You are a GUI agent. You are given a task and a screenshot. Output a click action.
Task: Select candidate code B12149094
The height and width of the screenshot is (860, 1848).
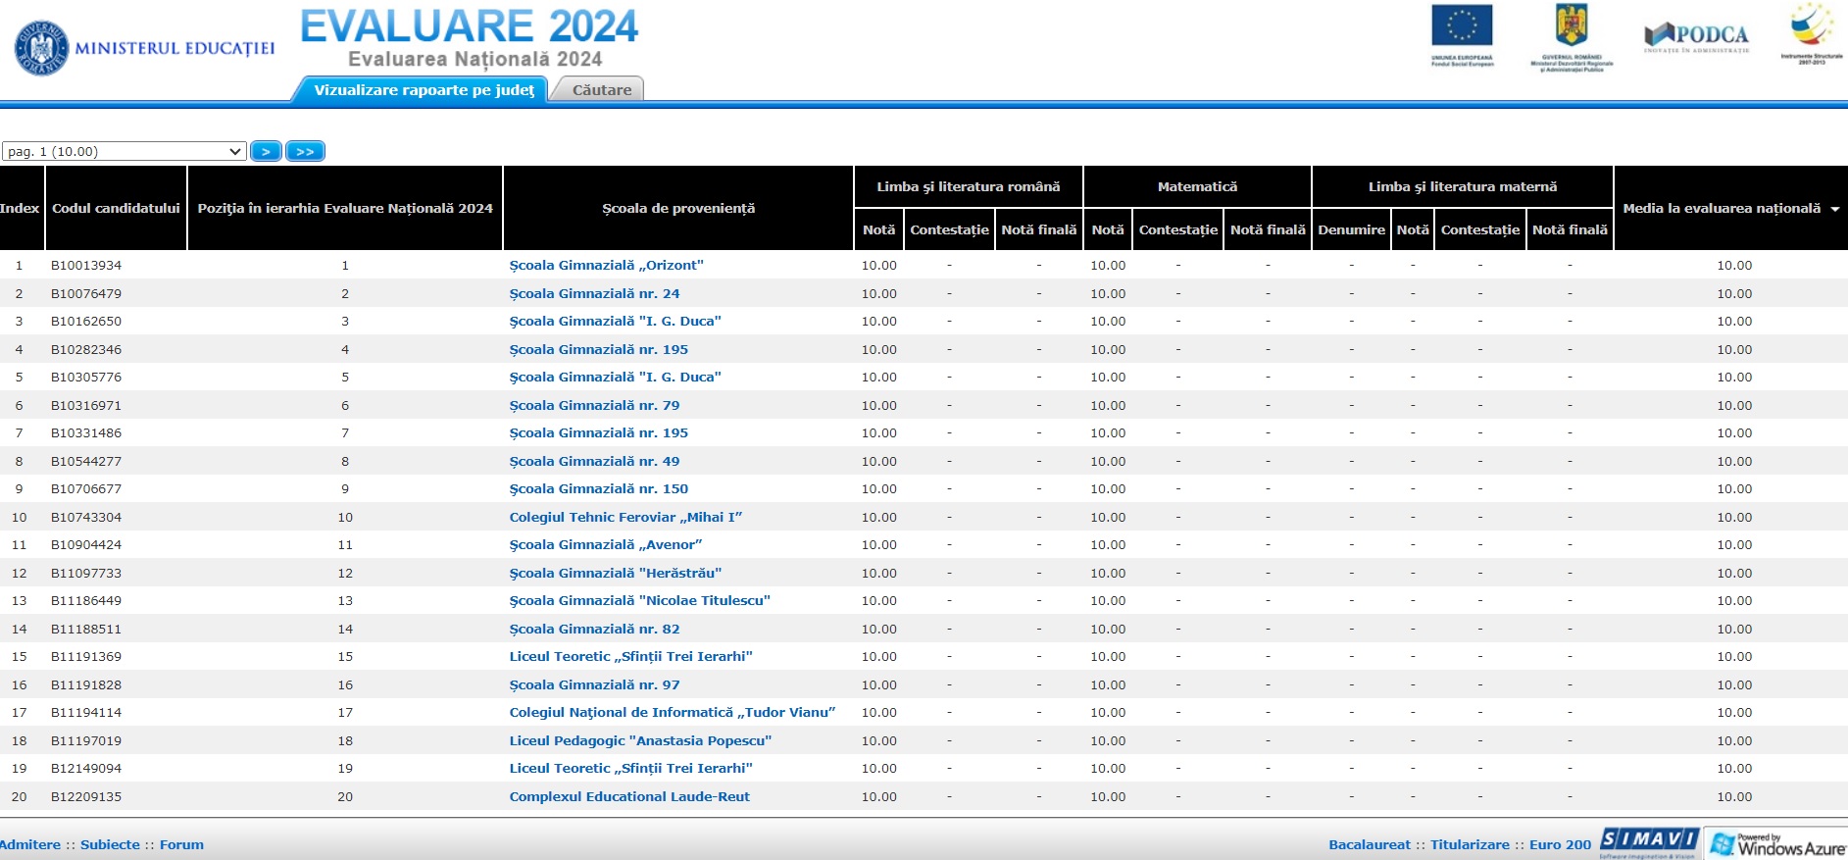tap(86, 768)
